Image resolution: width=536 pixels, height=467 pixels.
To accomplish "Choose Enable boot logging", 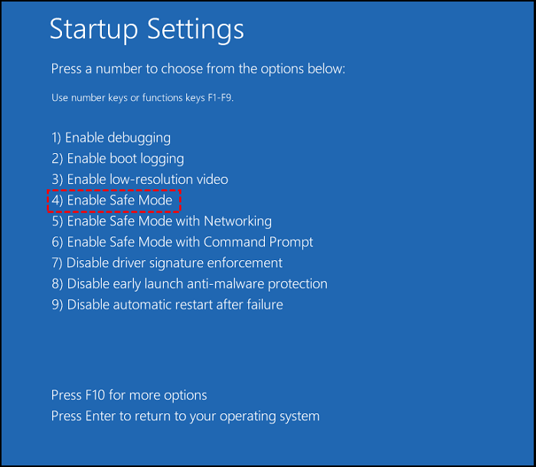I will coord(118,158).
